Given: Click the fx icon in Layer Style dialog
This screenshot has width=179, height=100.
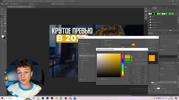Looking at the screenshot, I should pos(80,80).
